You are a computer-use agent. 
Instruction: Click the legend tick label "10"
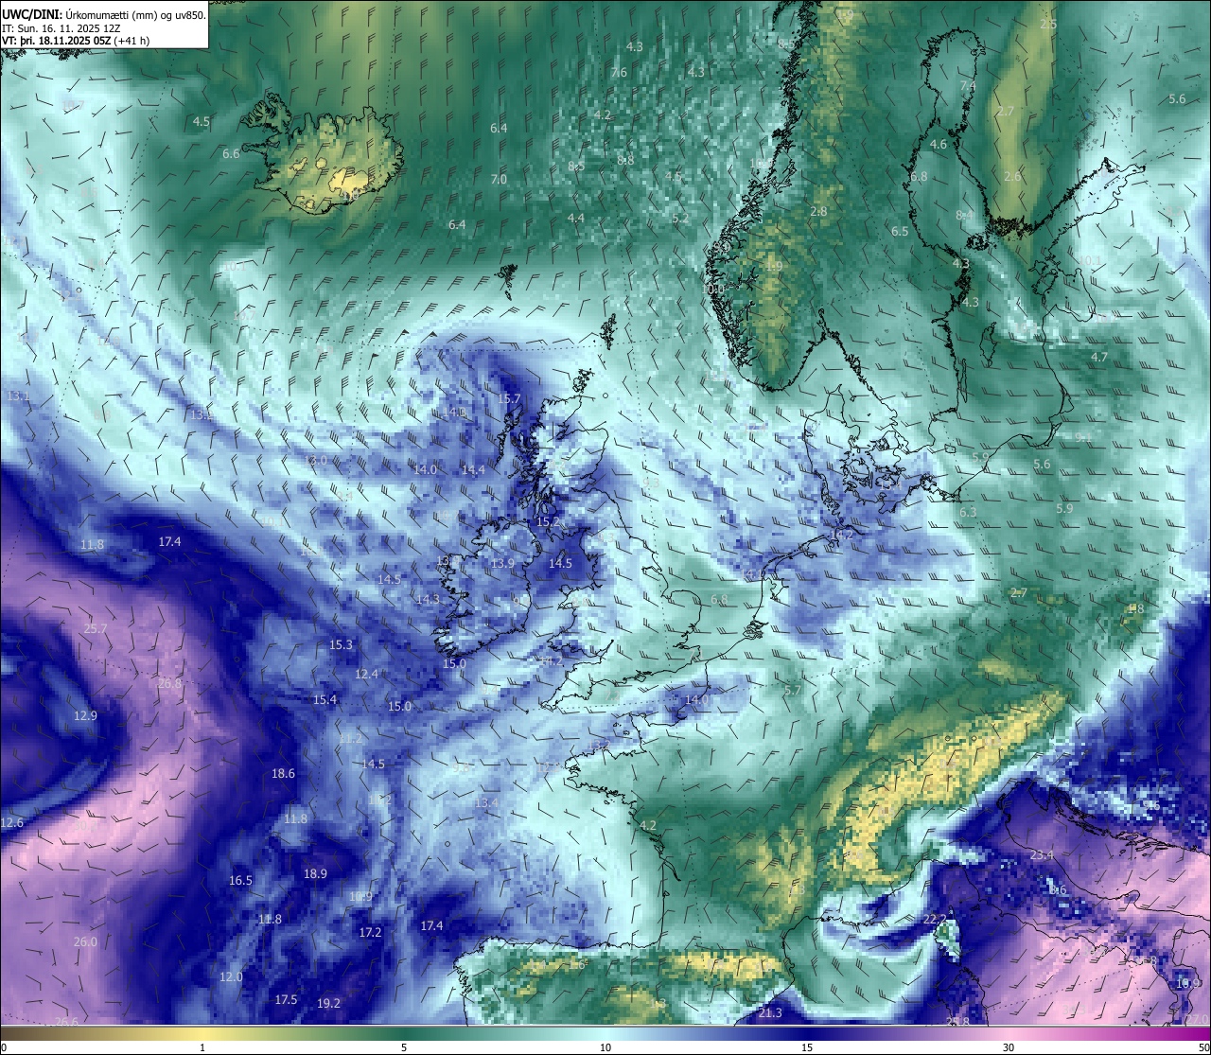(605, 1047)
